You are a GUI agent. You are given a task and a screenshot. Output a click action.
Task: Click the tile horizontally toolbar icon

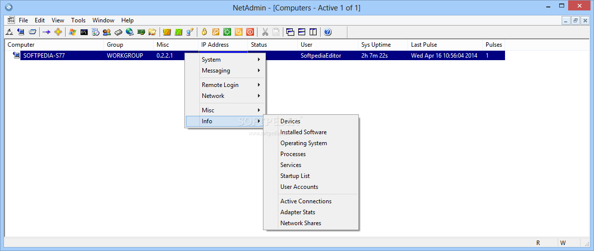pos(302,32)
